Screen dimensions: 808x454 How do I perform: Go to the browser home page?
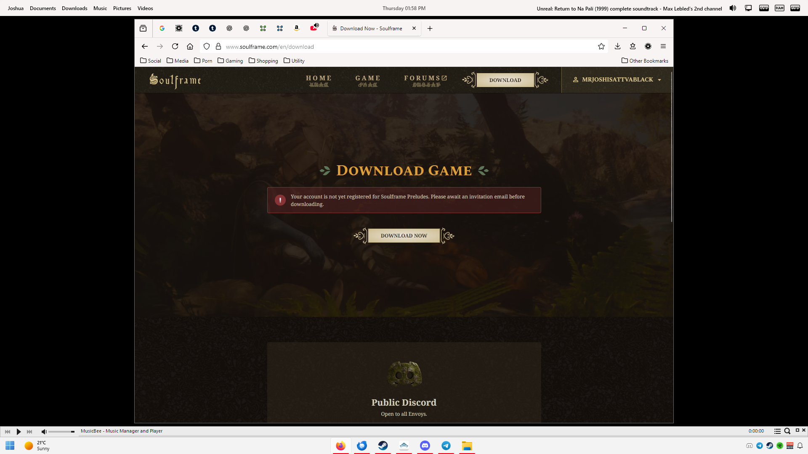coord(190,47)
